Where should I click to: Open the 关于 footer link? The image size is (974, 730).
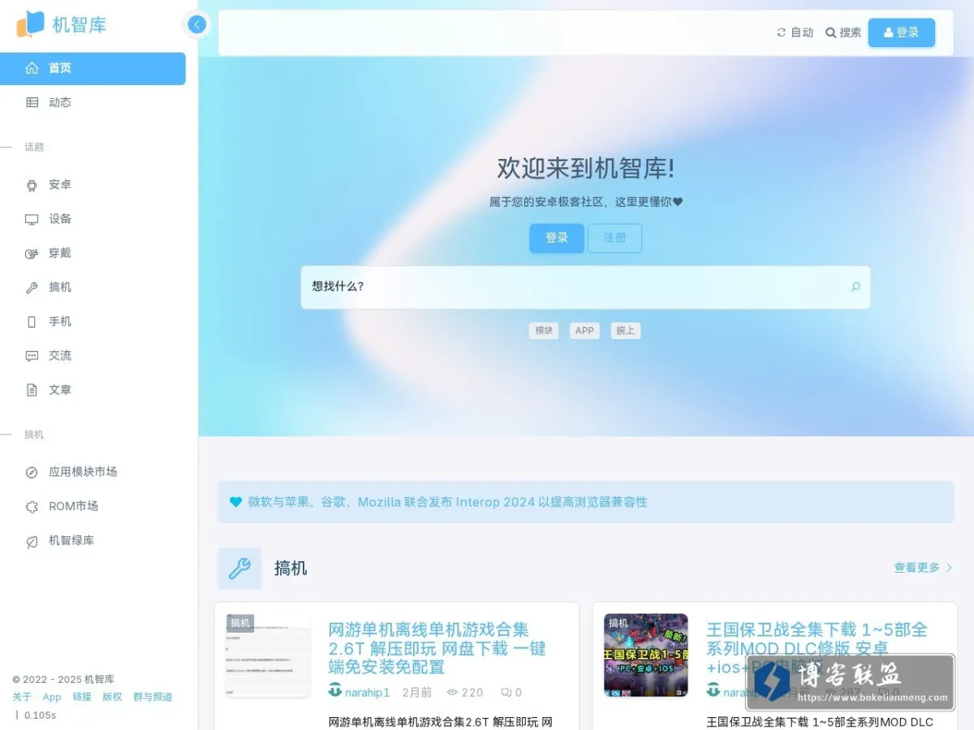point(22,697)
